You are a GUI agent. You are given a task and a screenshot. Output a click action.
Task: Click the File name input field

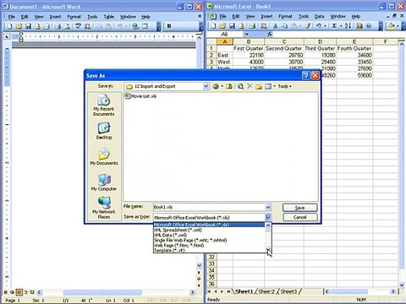pos(209,207)
